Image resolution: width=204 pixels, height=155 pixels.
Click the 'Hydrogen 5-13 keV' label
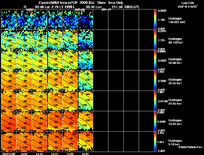tap(175, 143)
